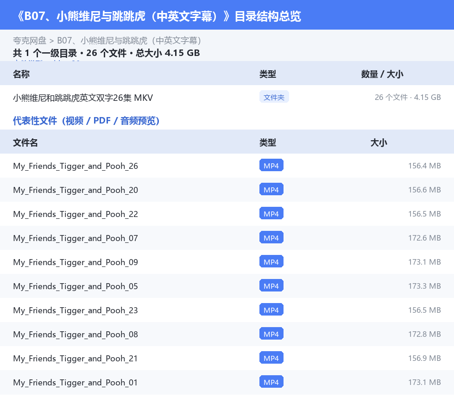
Task: Click MP4 badge for Pooh_26 row
Action: (271, 166)
